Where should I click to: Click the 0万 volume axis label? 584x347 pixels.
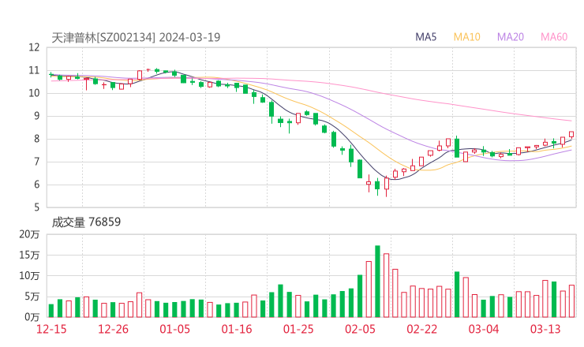[x=32, y=317]
